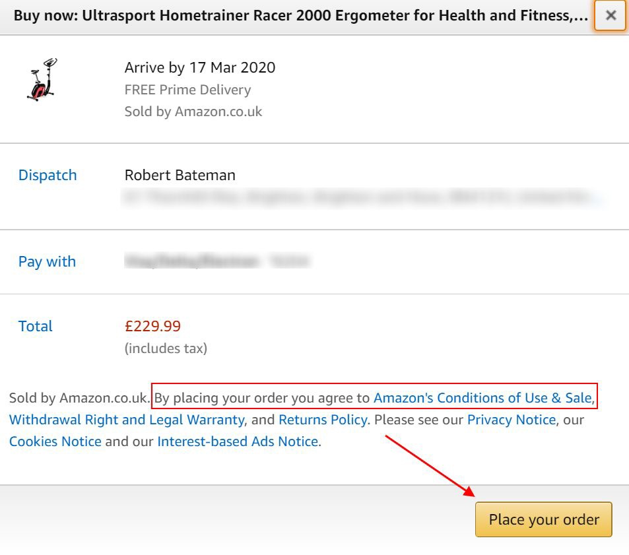This screenshot has width=629, height=555.
Task: Click the £229.99 total price
Action: (x=152, y=326)
